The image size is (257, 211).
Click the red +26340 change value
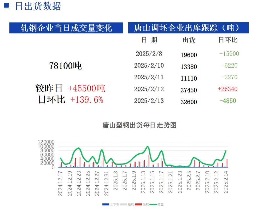227,89
